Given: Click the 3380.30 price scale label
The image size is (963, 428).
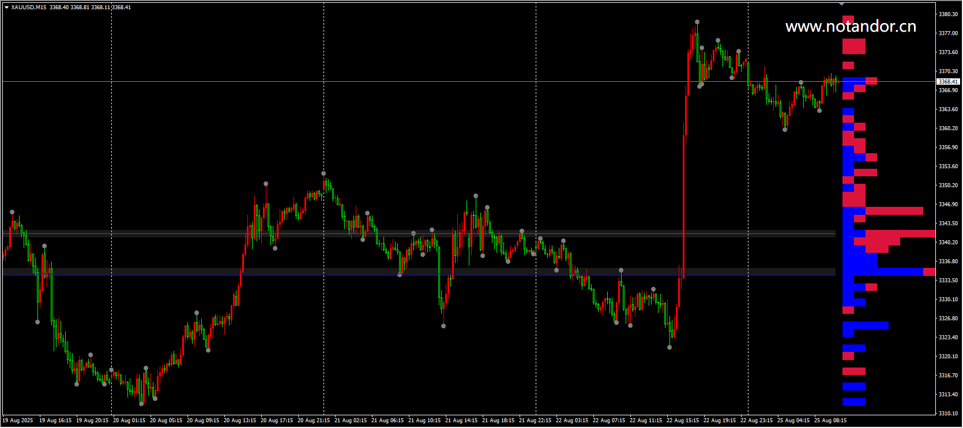Looking at the screenshot, I should pyautogui.click(x=949, y=14).
